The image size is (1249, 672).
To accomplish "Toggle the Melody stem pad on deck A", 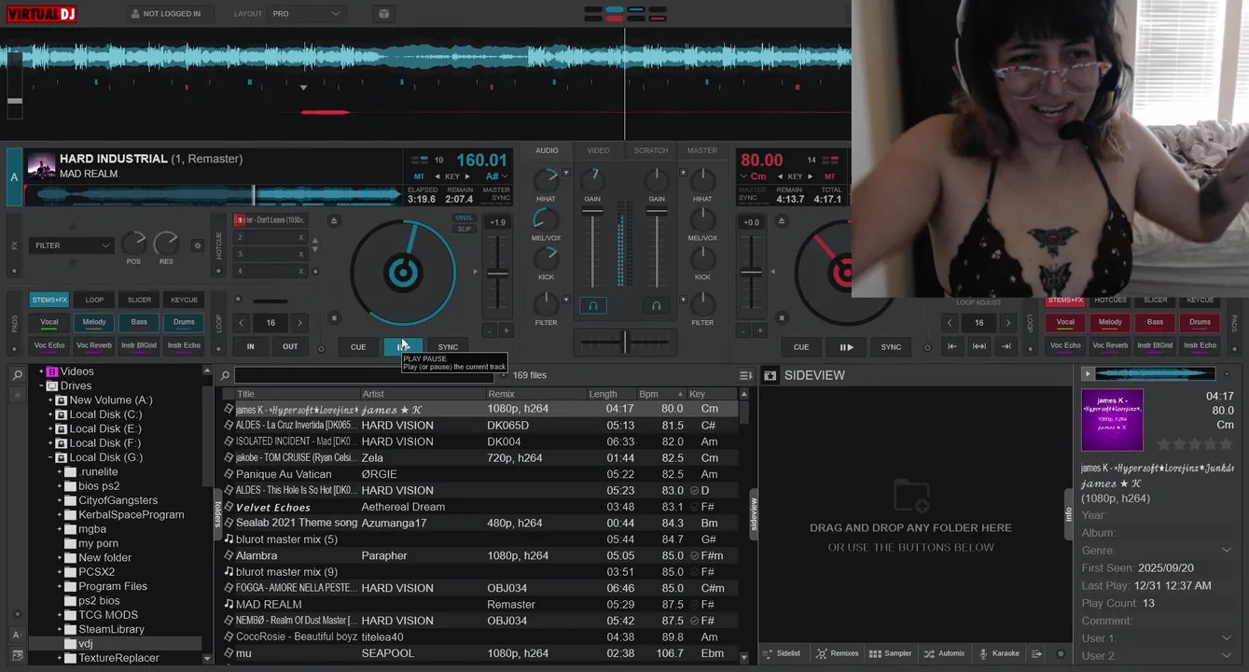I will pyautogui.click(x=94, y=322).
